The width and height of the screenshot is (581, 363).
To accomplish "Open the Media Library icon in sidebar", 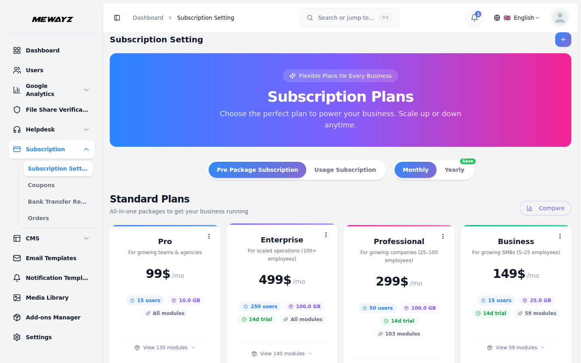I will coord(16,297).
